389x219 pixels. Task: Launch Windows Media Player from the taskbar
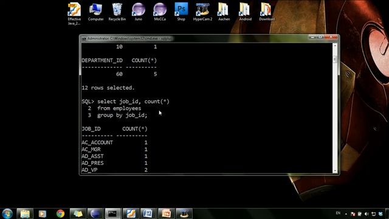point(43,214)
